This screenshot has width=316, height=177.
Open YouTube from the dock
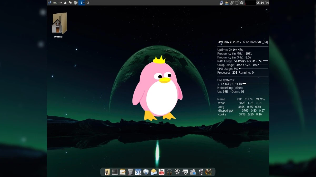161,172
